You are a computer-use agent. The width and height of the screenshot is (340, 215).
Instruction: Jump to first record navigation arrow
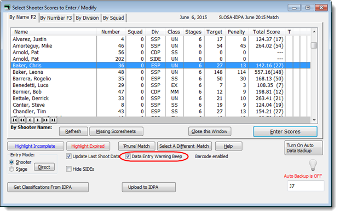[15, 120]
